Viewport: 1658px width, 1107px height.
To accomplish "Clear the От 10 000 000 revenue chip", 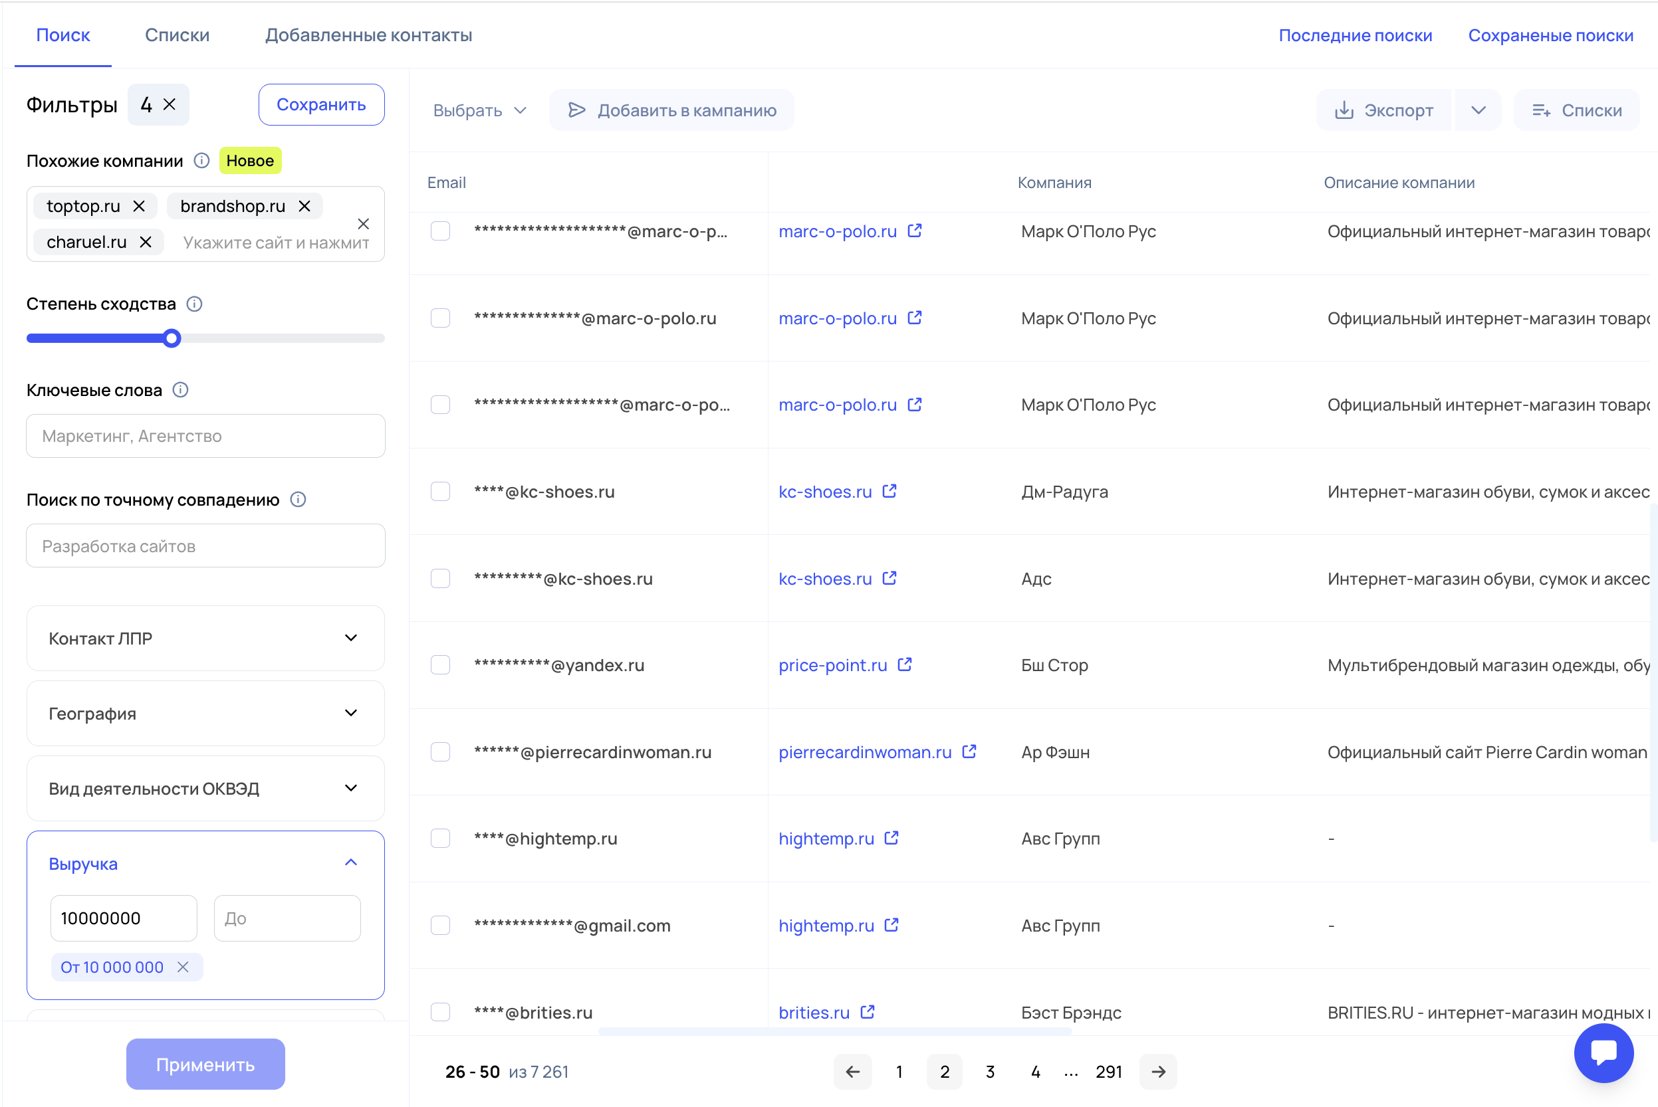I will tap(183, 967).
